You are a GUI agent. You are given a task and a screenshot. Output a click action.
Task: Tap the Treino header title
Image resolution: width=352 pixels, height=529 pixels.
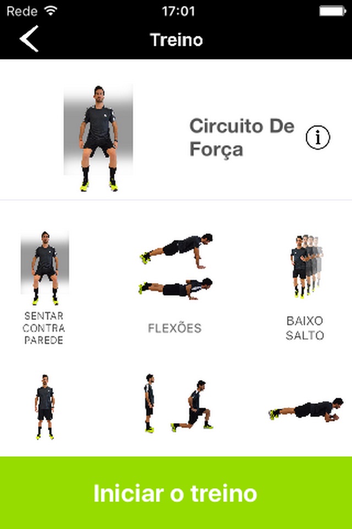tap(176, 40)
